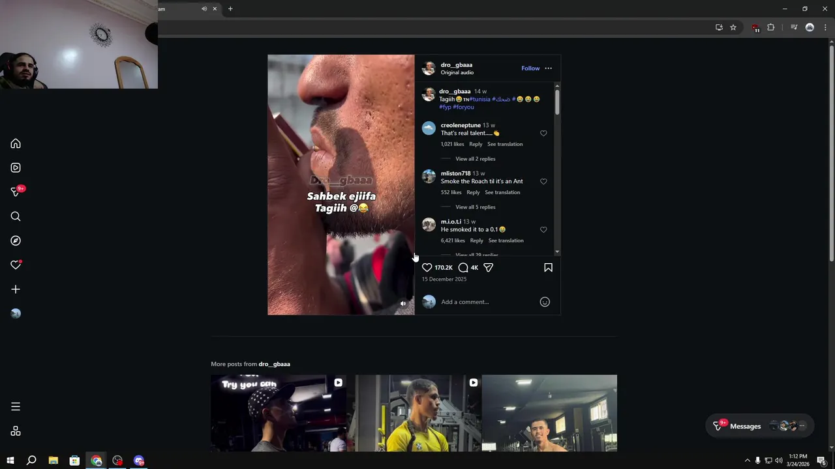This screenshot has width=835, height=469.
Task: Share the post via send icon
Action: pos(488,268)
